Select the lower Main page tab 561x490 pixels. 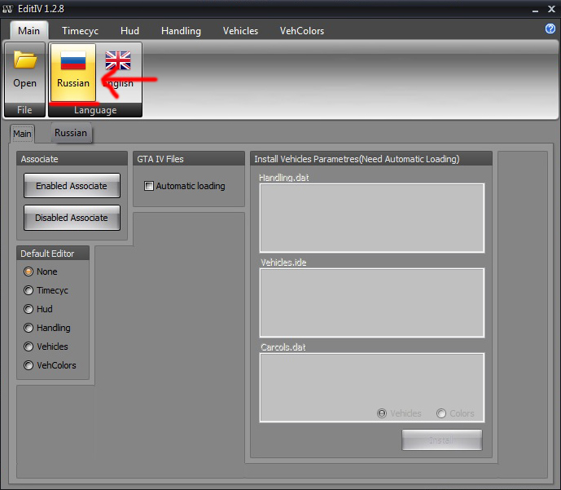22,134
